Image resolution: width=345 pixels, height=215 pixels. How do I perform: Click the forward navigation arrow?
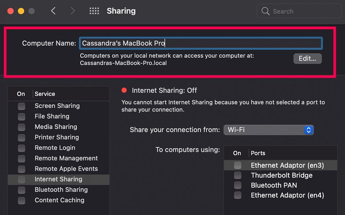click(x=72, y=11)
